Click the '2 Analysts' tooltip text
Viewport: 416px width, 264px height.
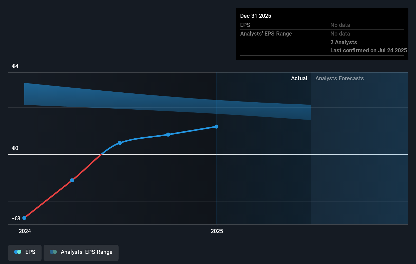point(344,42)
